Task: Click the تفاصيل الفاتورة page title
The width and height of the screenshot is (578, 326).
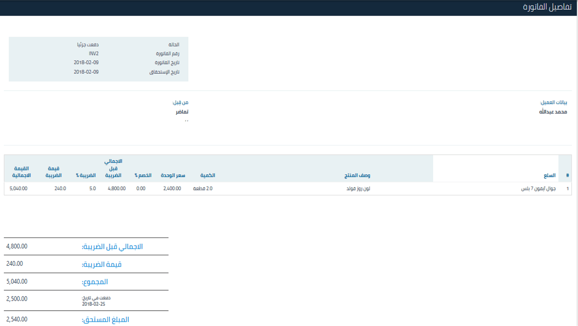Action: [547, 8]
